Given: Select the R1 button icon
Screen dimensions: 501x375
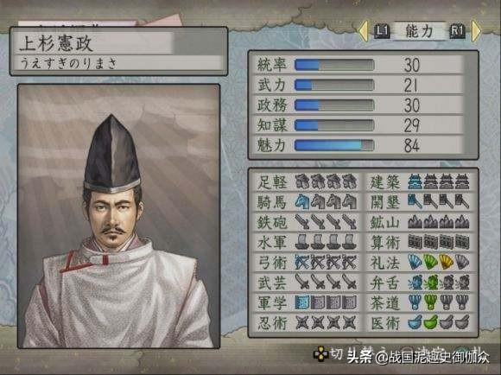Looking at the screenshot, I should coord(458,31).
